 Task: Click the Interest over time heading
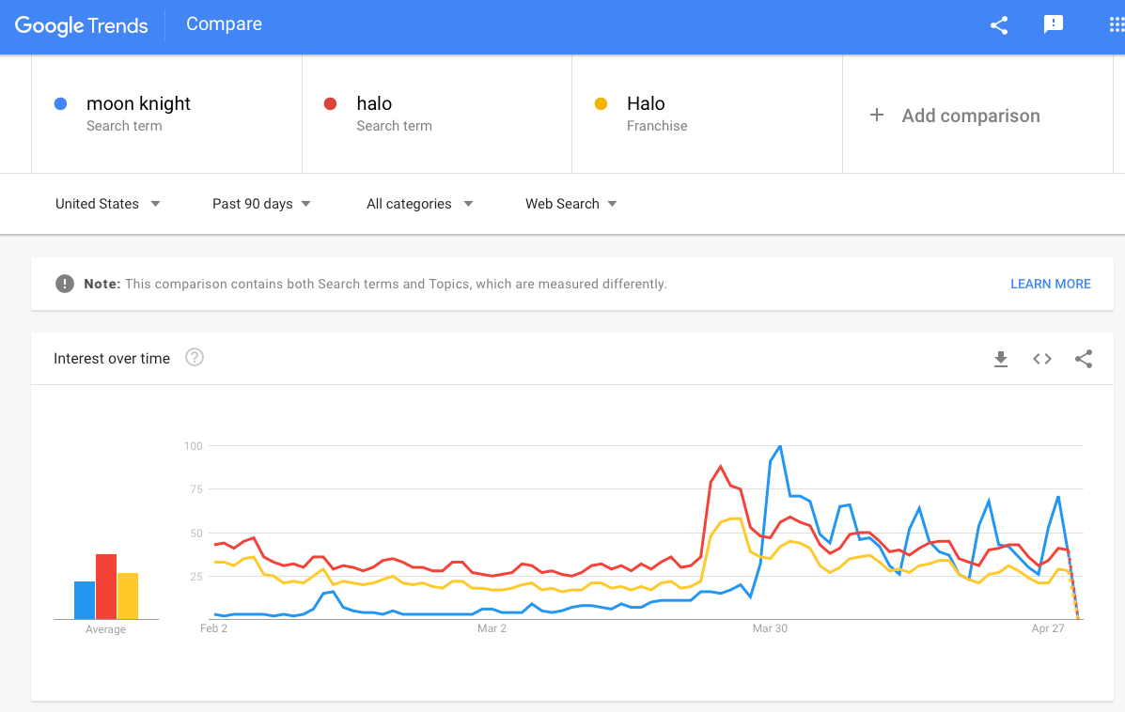112,359
